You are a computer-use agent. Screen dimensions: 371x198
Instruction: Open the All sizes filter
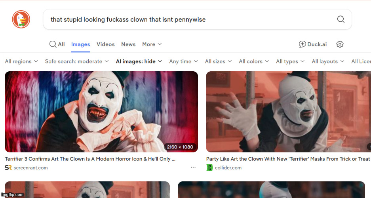pyautogui.click(x=218, y=61)
